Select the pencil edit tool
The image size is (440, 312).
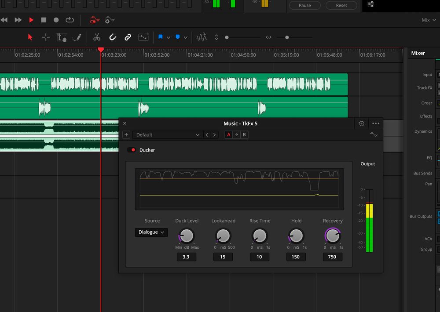(x=77, y=37)
